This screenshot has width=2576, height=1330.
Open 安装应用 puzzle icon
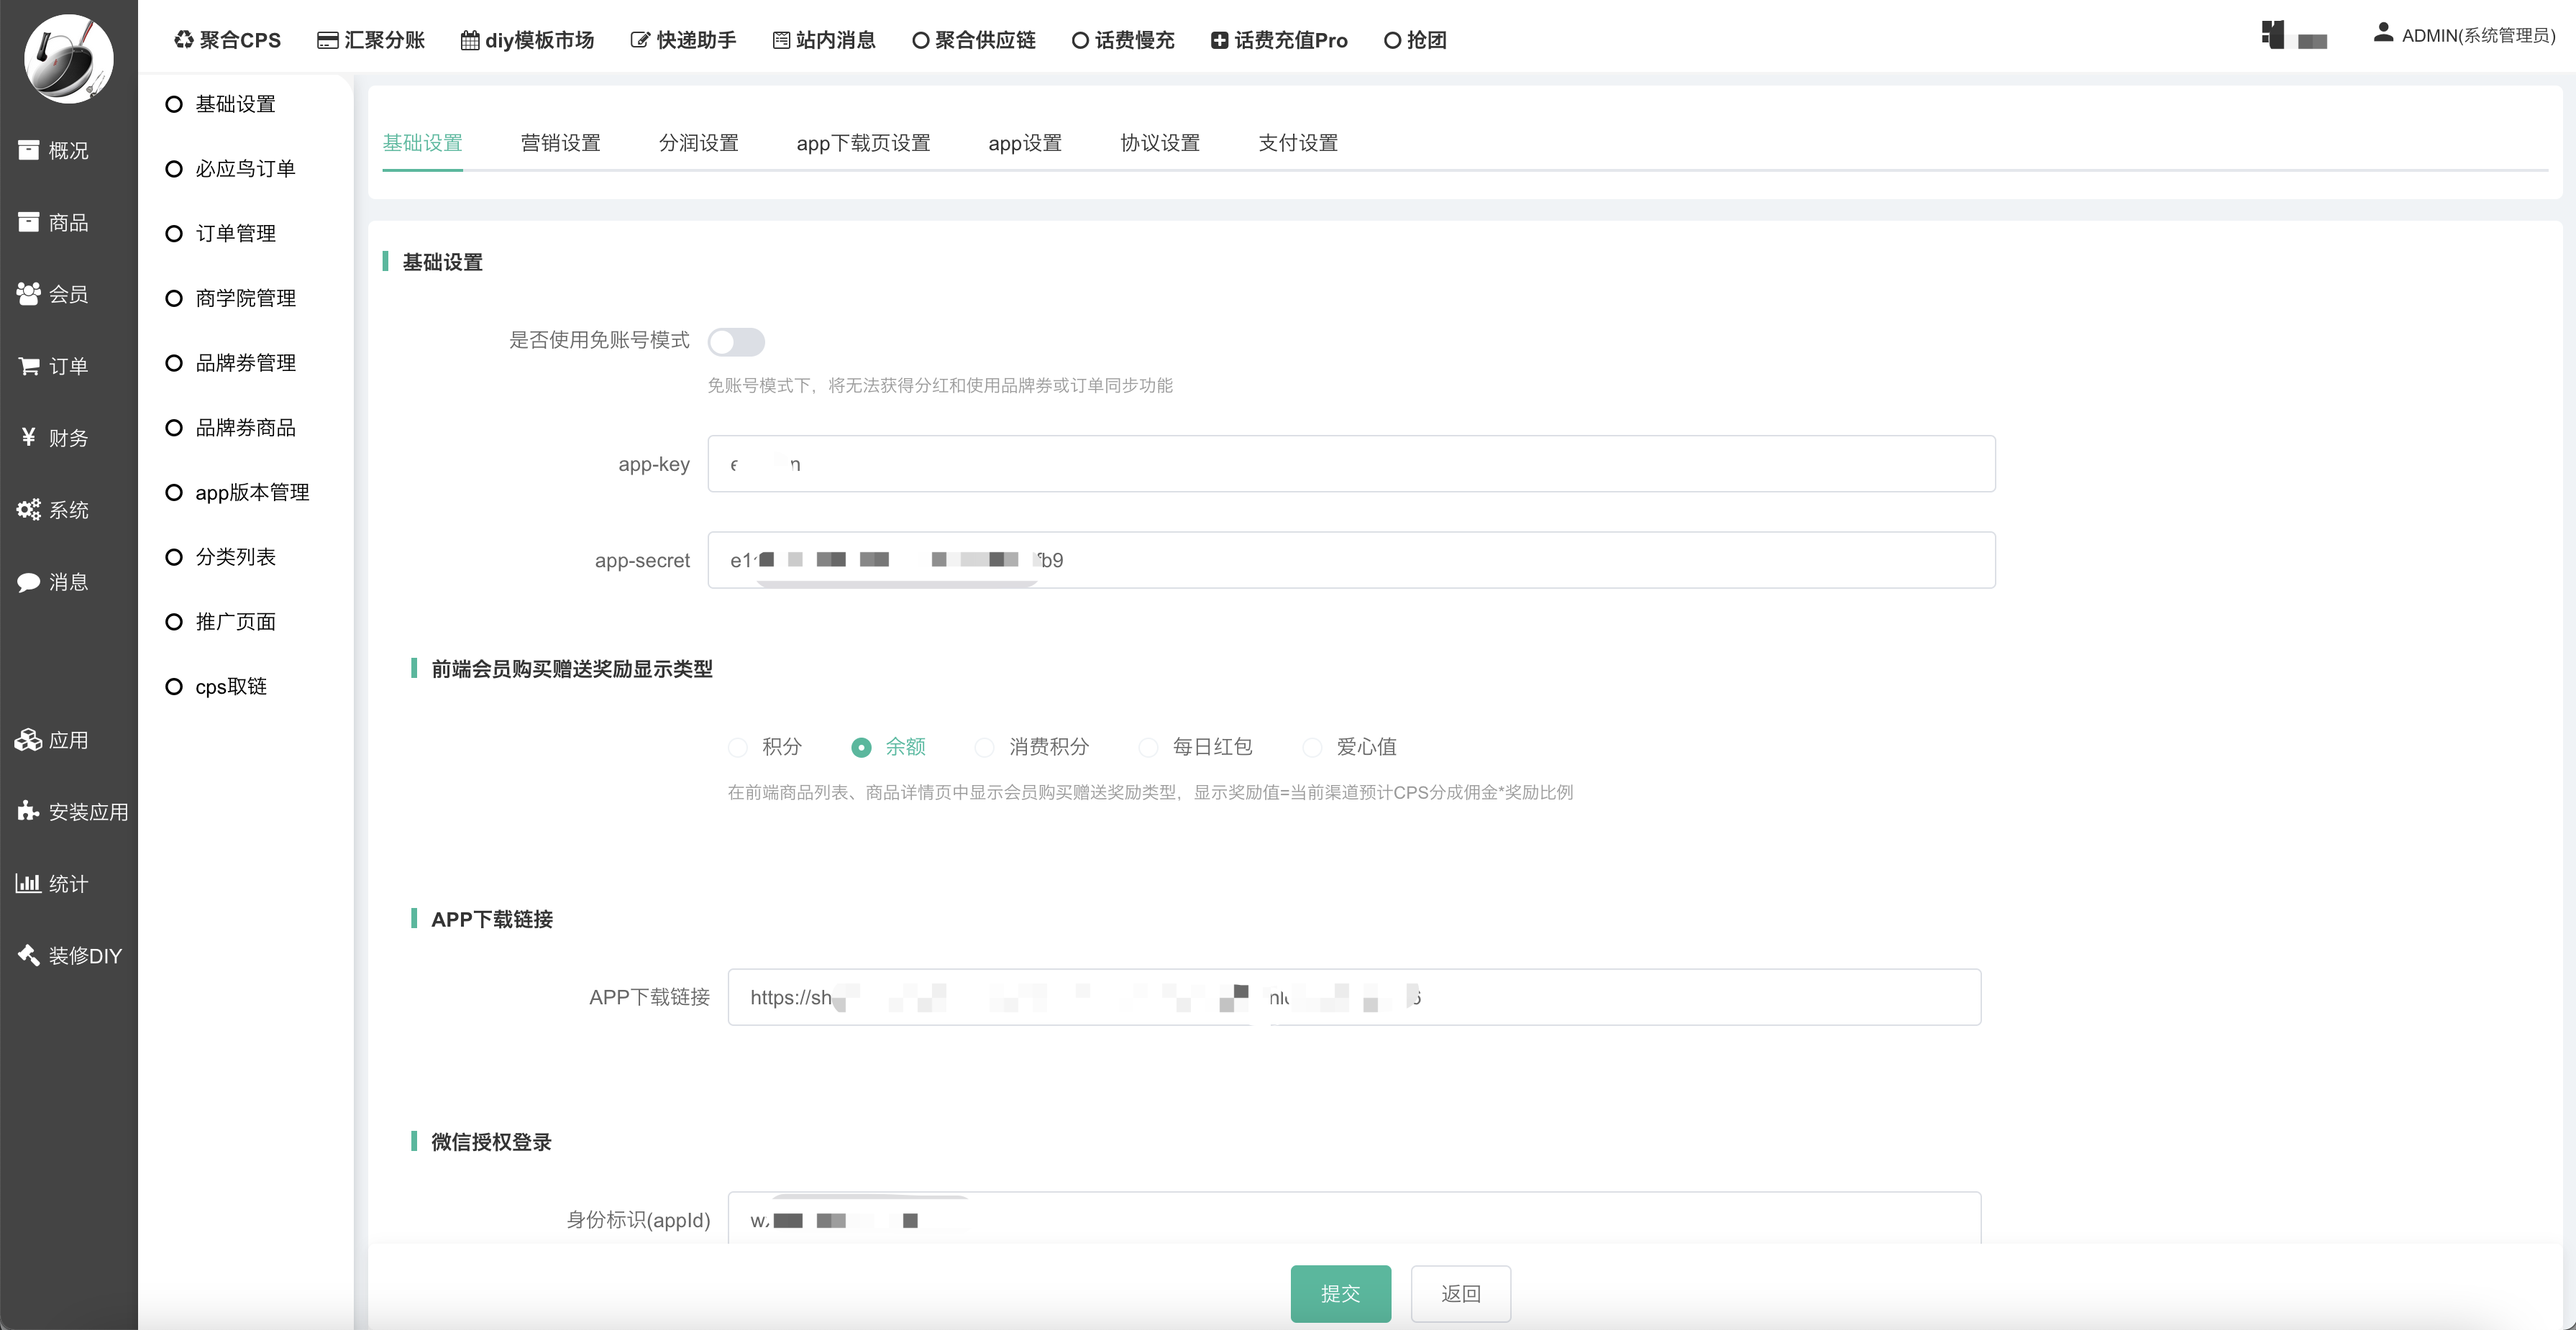coord(29,811)
